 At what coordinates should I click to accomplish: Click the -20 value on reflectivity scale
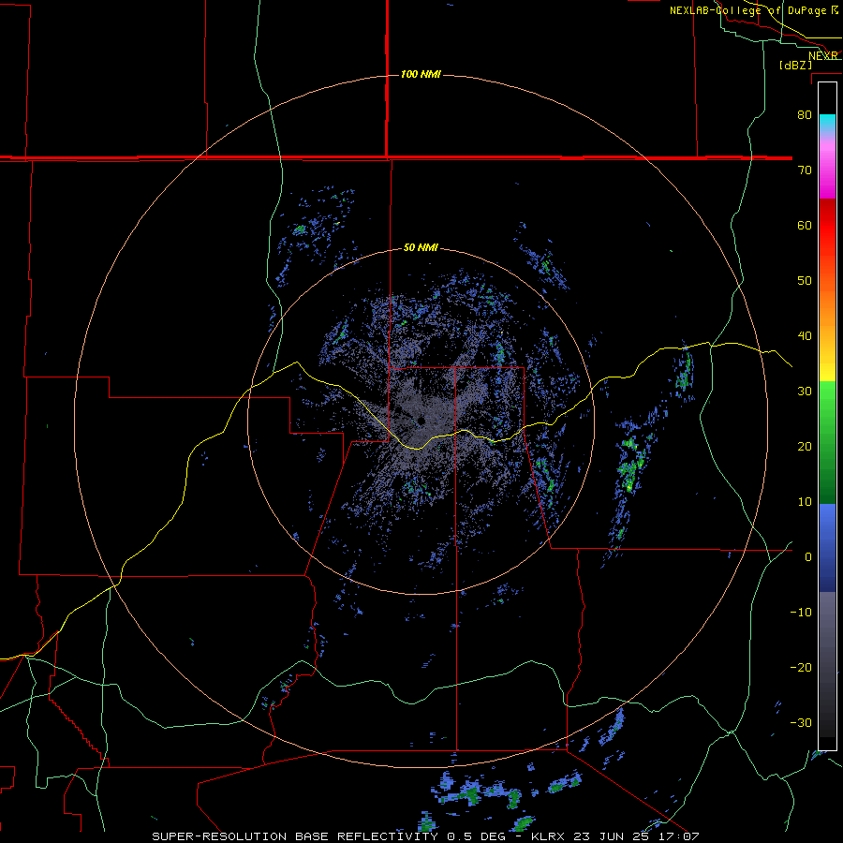coord(801,667)
